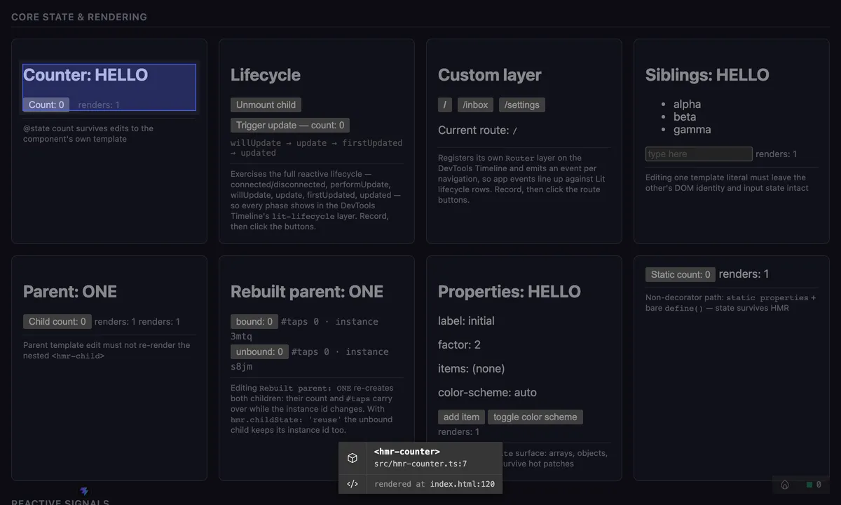
Task: Click the Rebuilt parent: ONE heading
Action: [307, 291]
